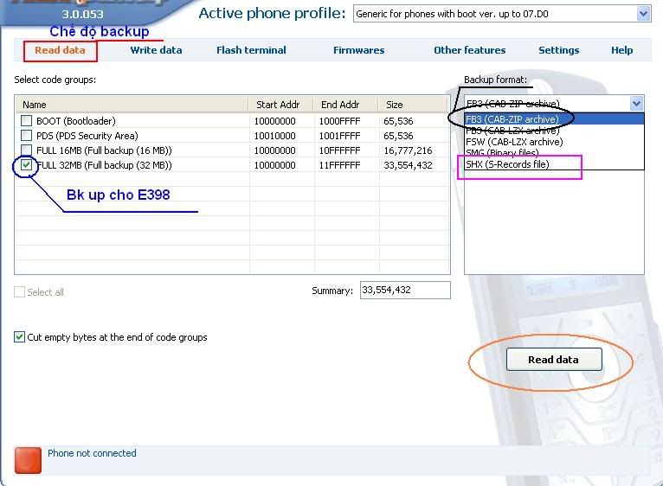Click the Summary size field
663x486 pixels.
404,291
